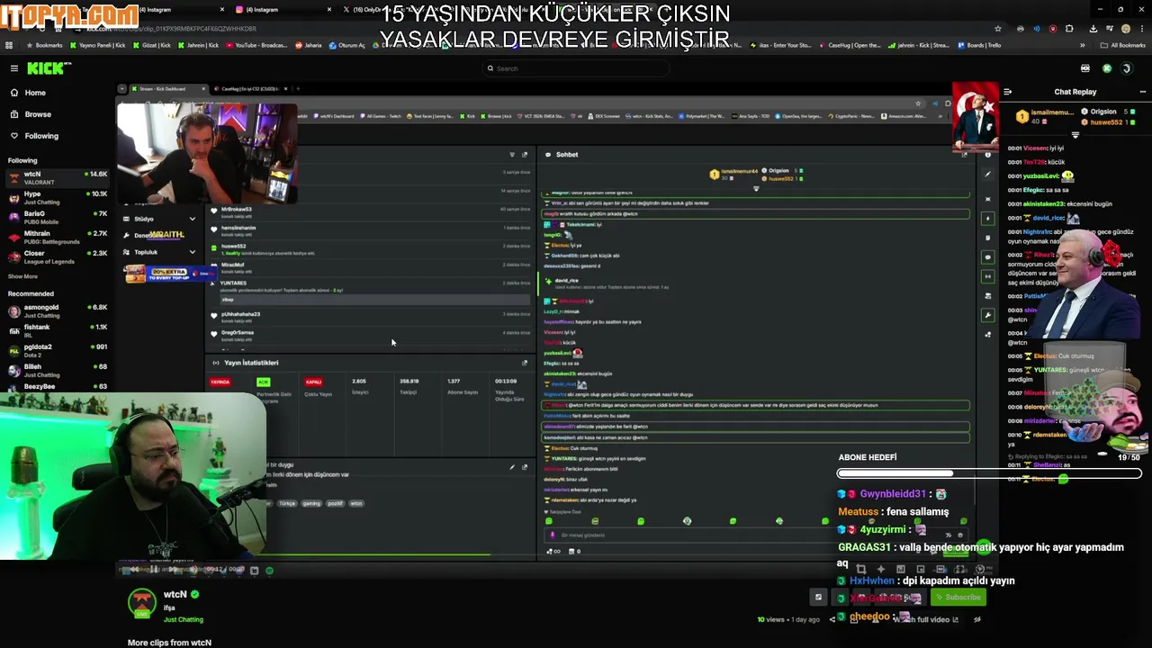
Task: Click the Kick search field
Action: [576, 68]
